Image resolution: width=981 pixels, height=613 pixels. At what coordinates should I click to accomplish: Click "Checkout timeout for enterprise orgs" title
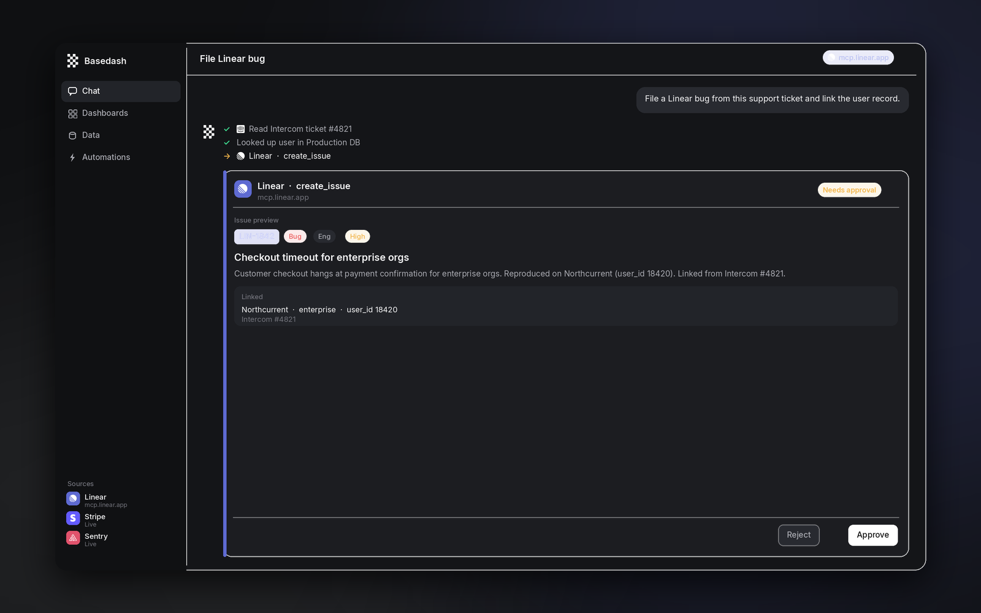[321, 257]
